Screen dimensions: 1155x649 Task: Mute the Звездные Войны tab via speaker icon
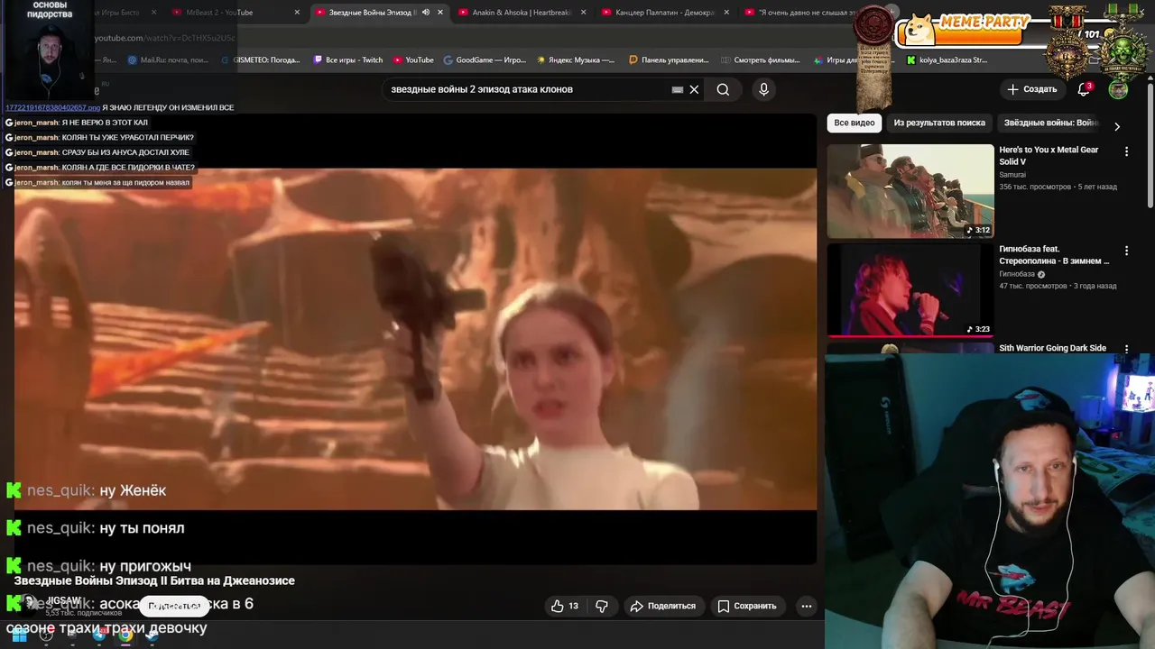[426, 13]
